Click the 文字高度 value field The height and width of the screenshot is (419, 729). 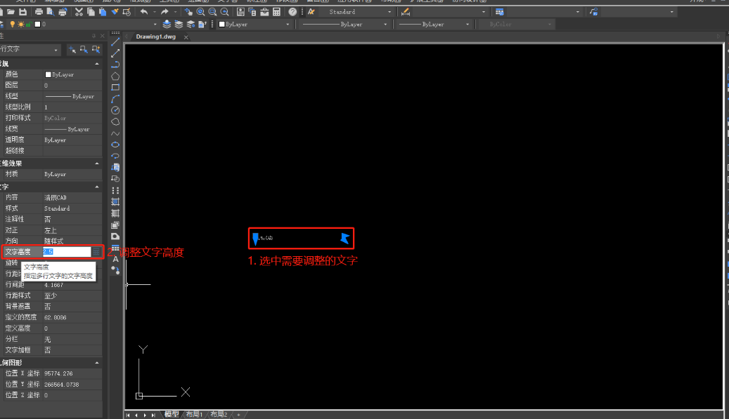tap(67, 251)
